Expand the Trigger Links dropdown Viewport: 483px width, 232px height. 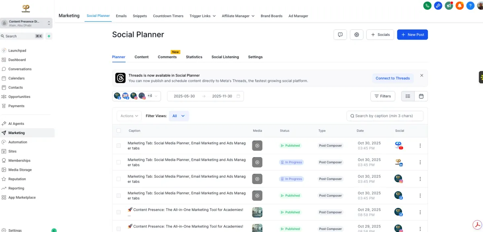click(x=202, y=16)
